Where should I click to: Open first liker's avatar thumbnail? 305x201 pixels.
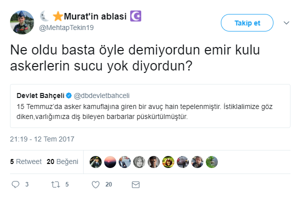click(96, 161)
